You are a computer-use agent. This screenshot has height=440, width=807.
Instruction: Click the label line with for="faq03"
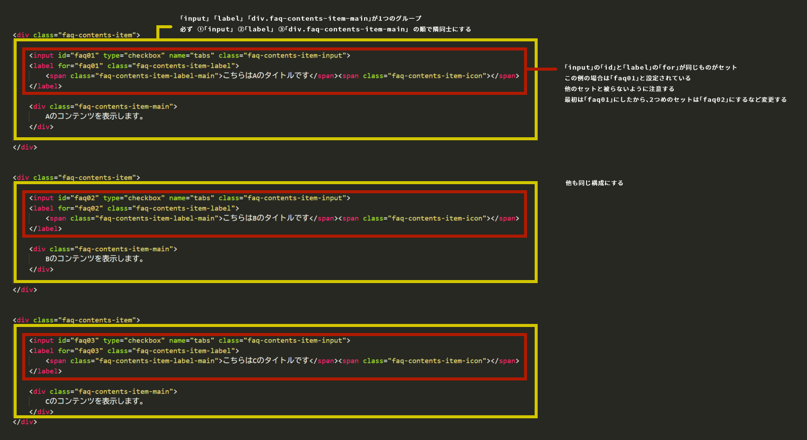pyautogui.click(x=134, y=351)
